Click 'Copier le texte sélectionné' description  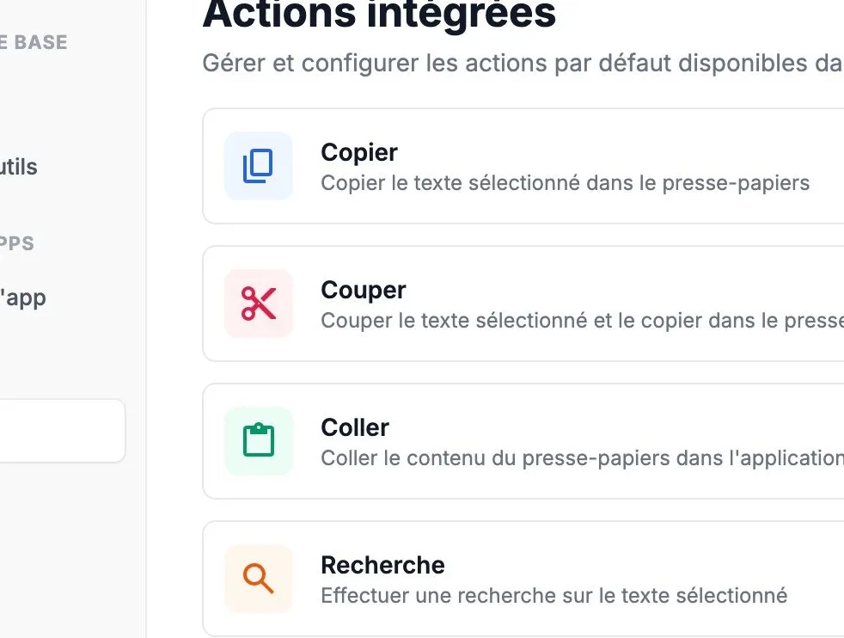coord(566,183)
